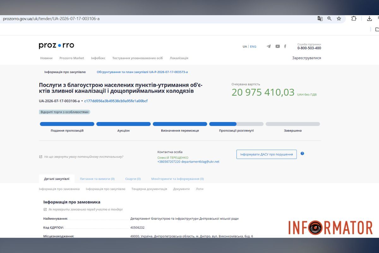Click phone number +380567207220
Screen dimensions: 379x253
coord(169,162)
